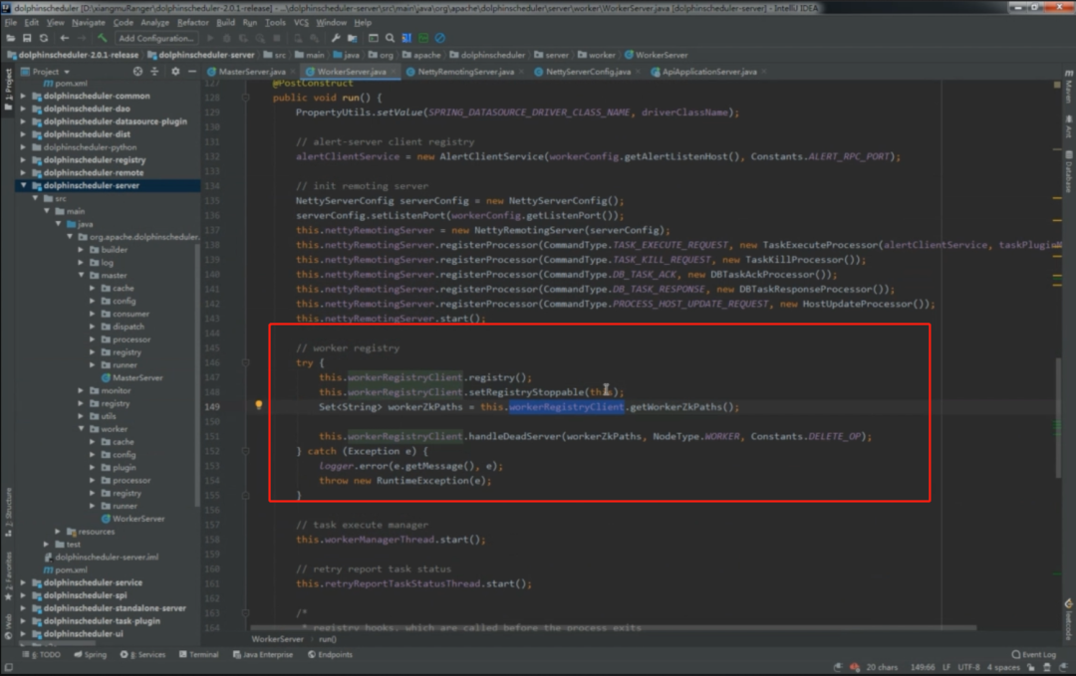1076x676 pixels.
Task: Click the locate-in-project target icon
Action: 137,72
